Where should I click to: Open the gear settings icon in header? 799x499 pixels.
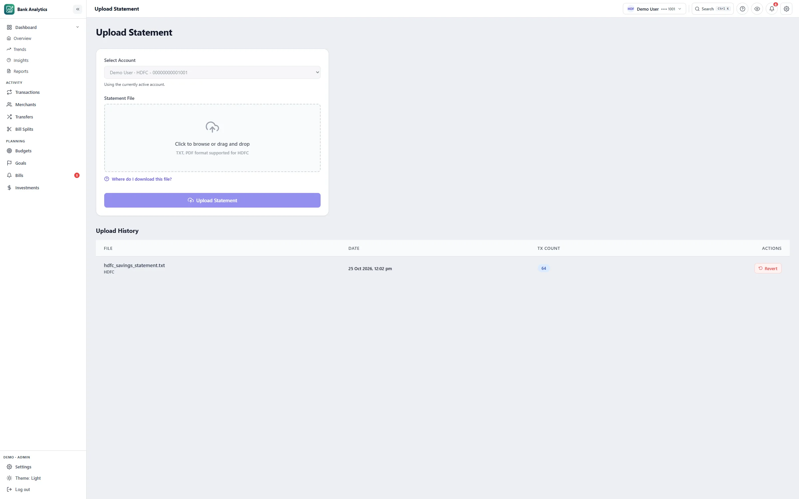786,9
